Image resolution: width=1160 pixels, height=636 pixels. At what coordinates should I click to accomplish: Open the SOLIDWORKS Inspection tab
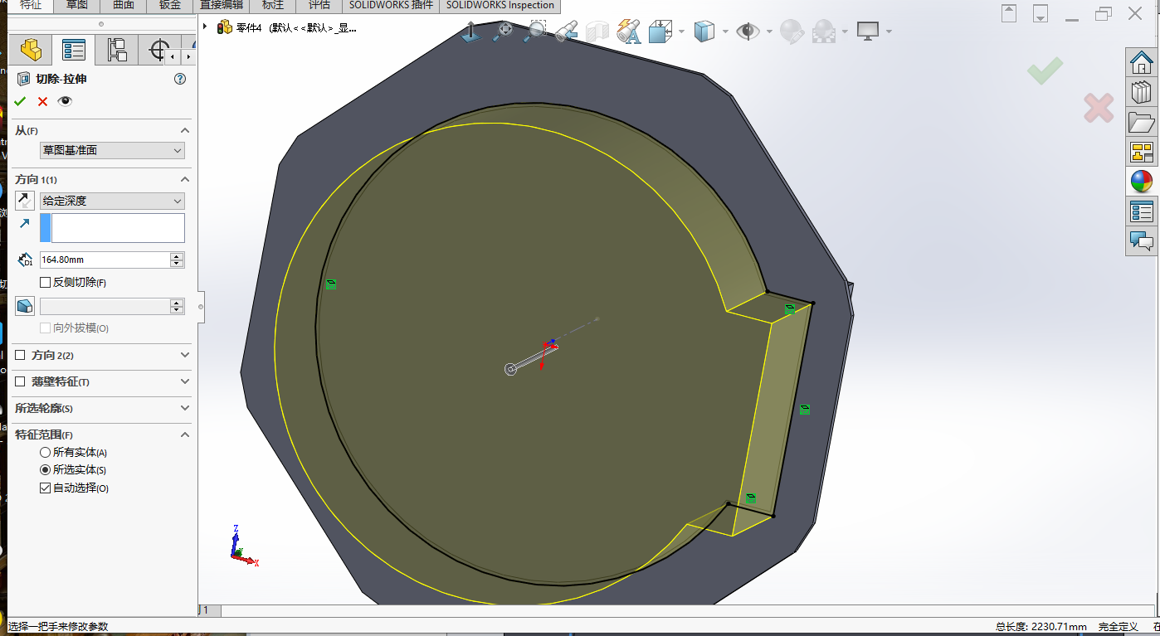tap(500, 6)
